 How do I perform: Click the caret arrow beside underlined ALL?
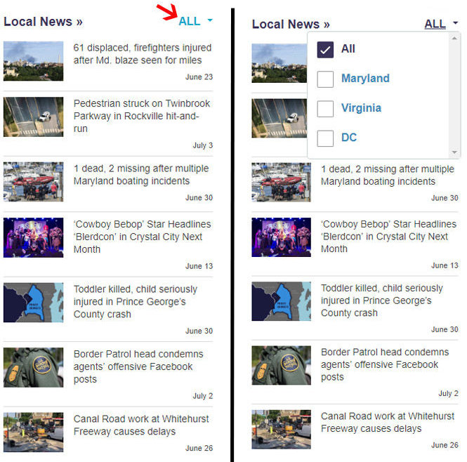pos(455,24)
